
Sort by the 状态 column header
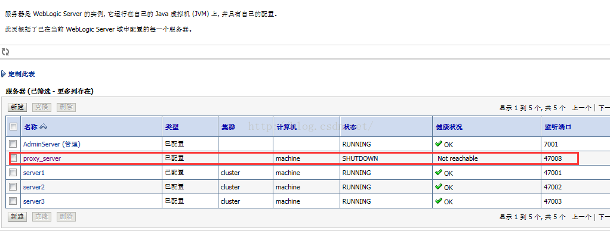(350, 127)
